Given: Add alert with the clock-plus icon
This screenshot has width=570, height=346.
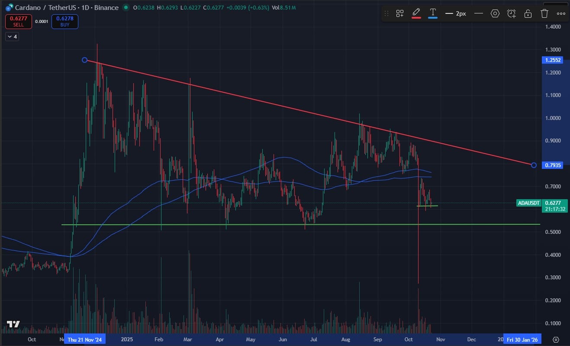Looking at the screenshot, I should coord(512,13).
